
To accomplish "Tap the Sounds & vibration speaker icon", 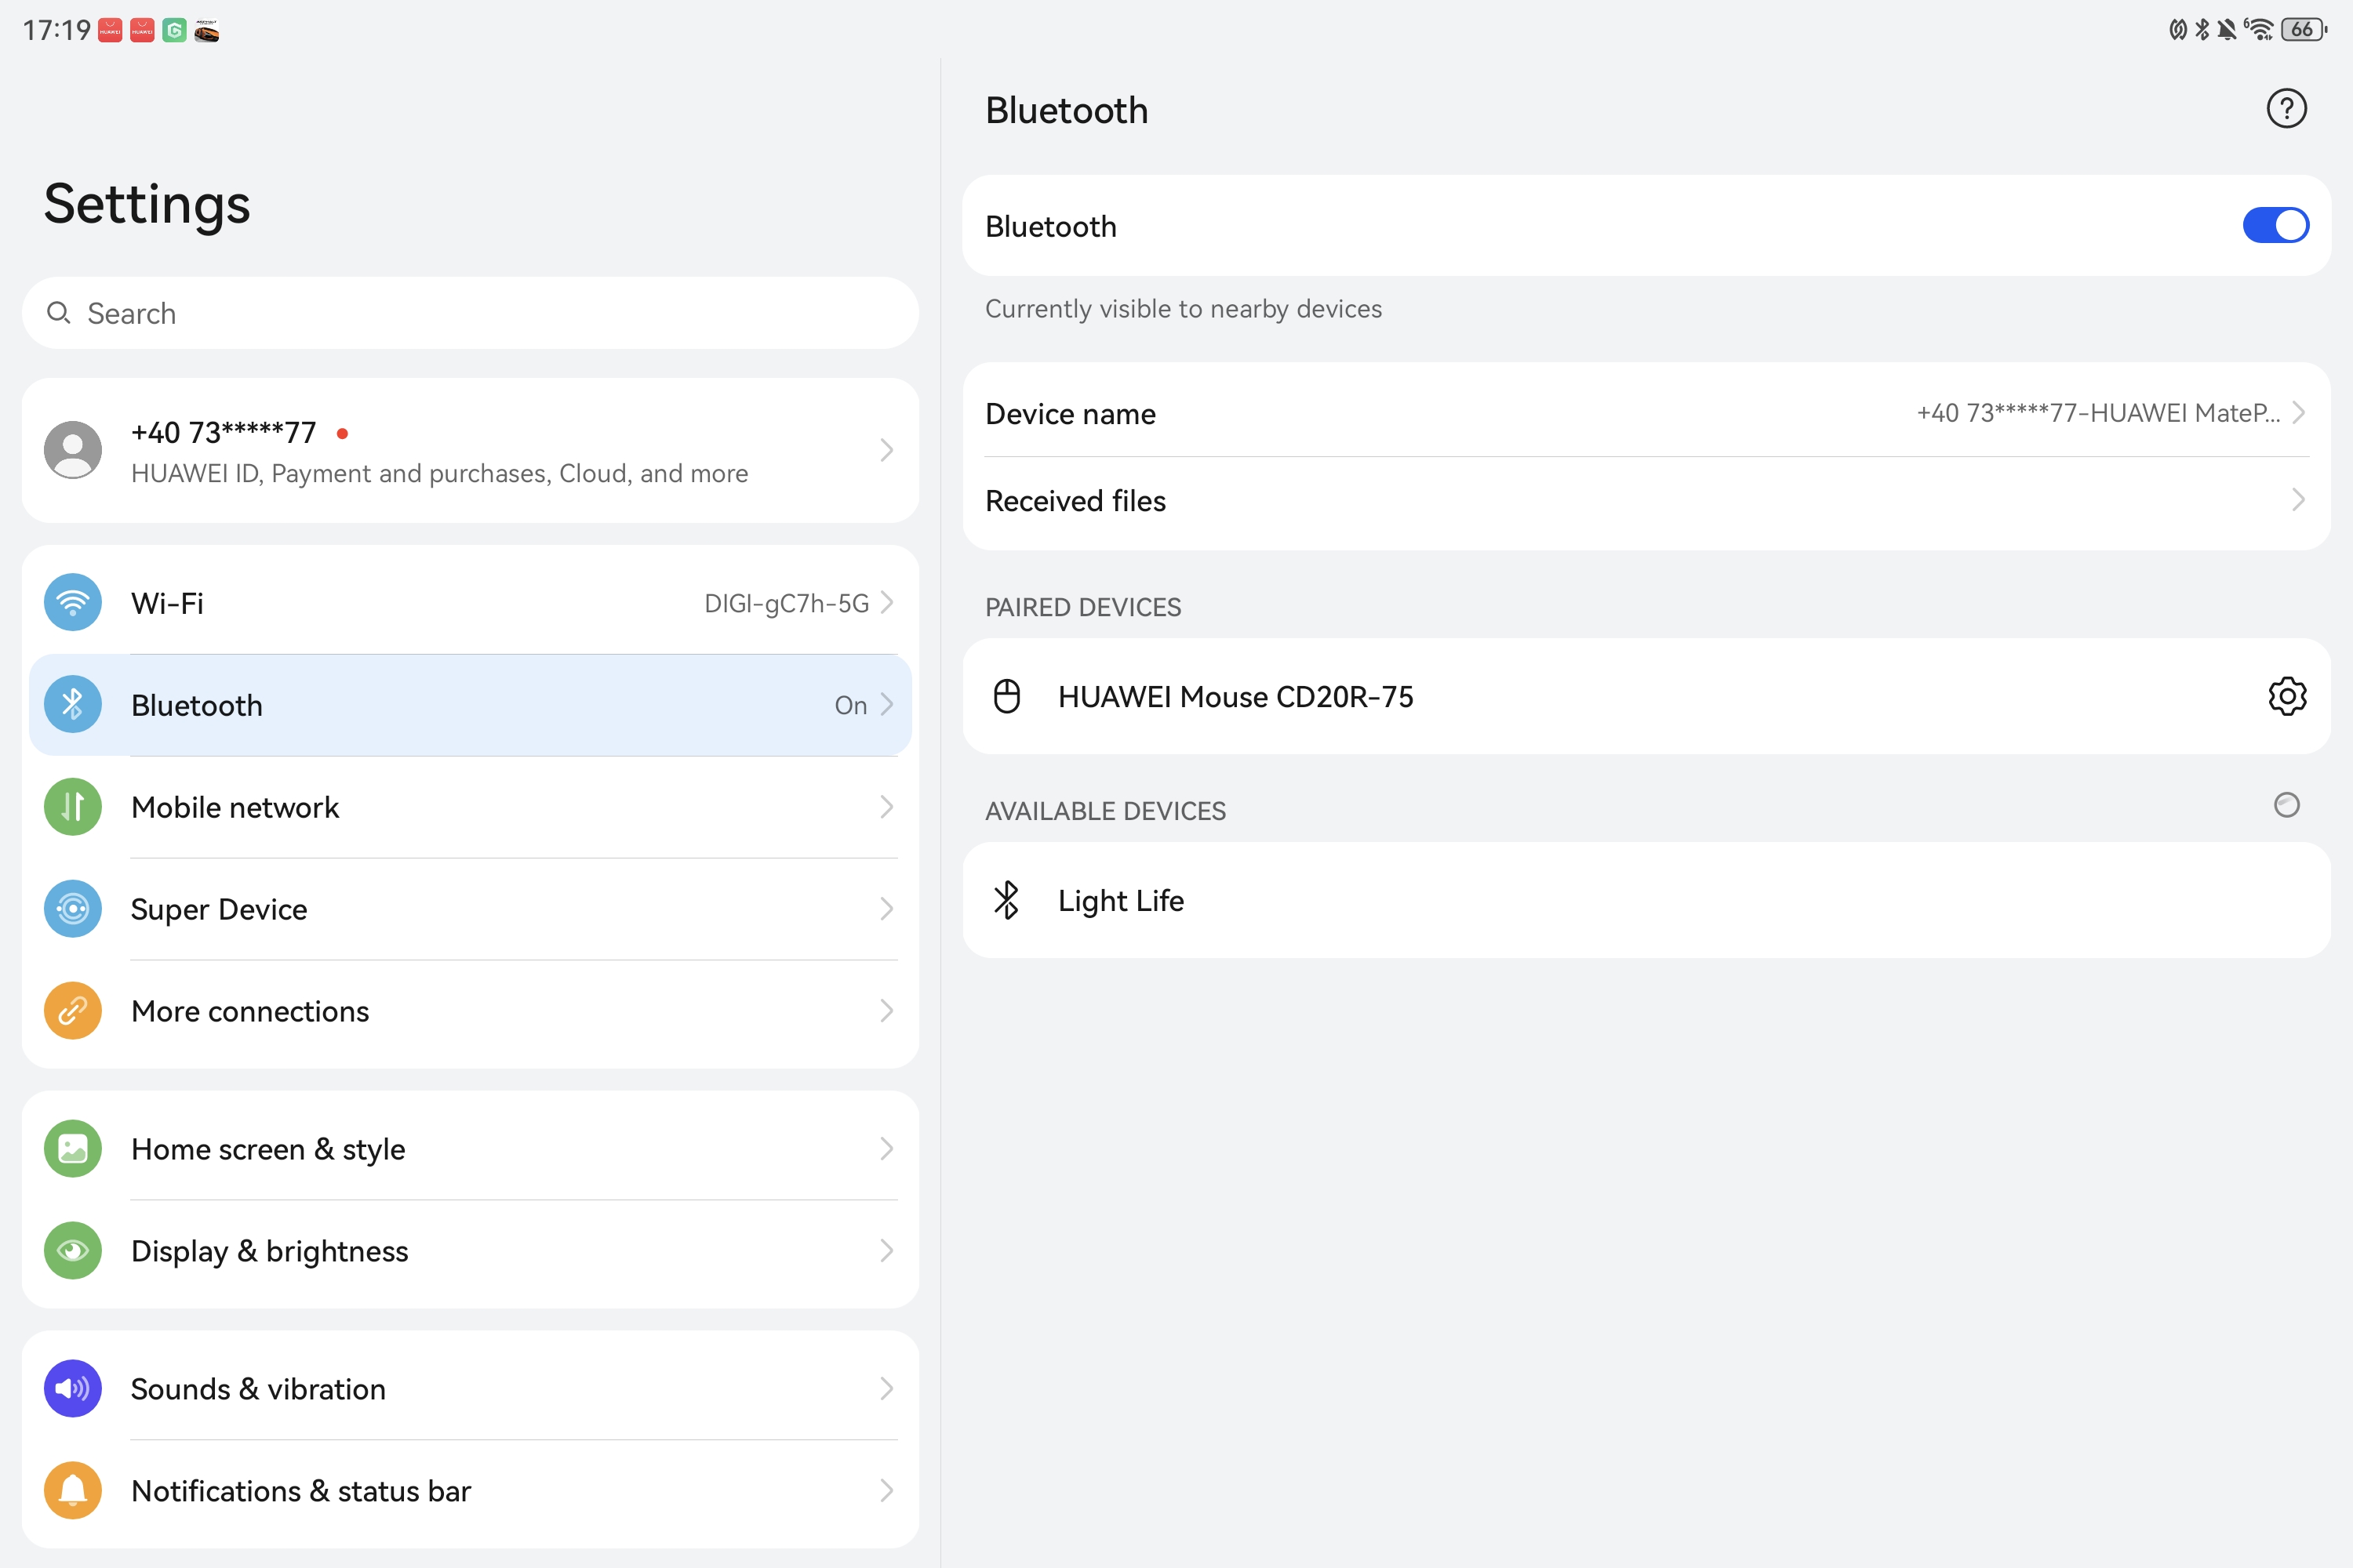I will click(72, 1389).
